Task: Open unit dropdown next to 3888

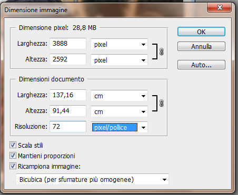Action: tap(119, 44)
